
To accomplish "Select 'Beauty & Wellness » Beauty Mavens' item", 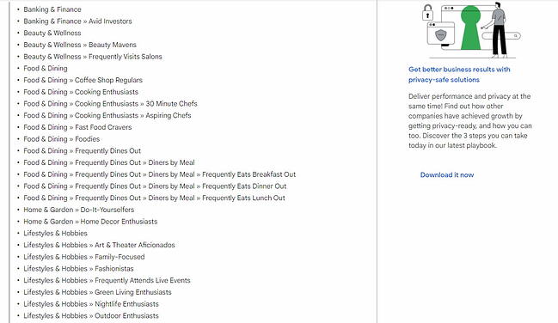I will [80, 45].
